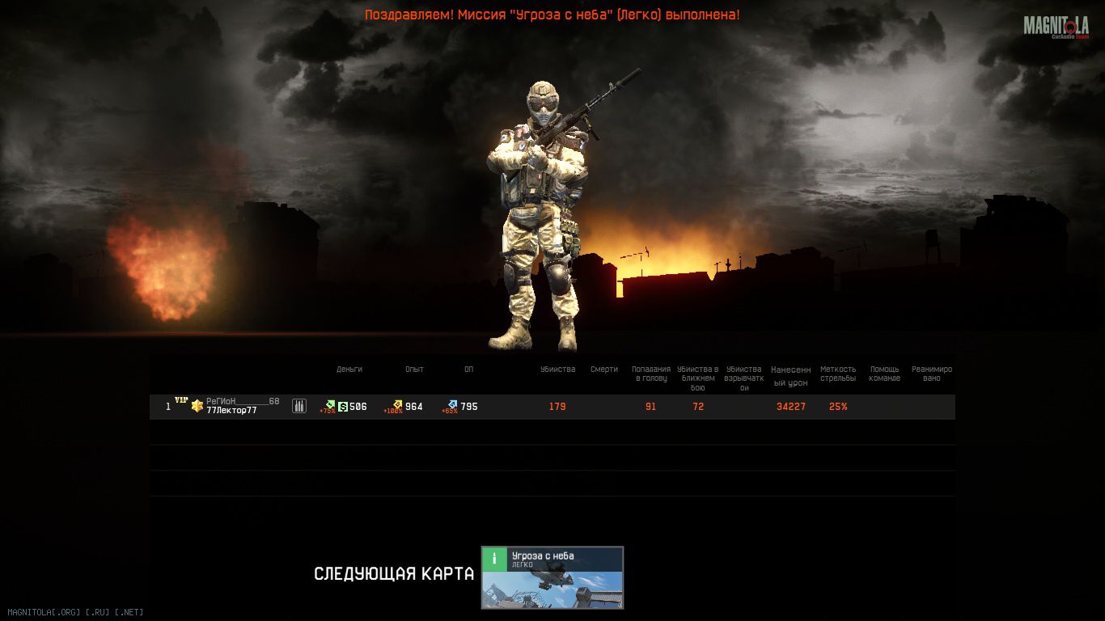
Task: Click the ammo class icon in player row
Action: pyautogui.click(x=299, y=406)
